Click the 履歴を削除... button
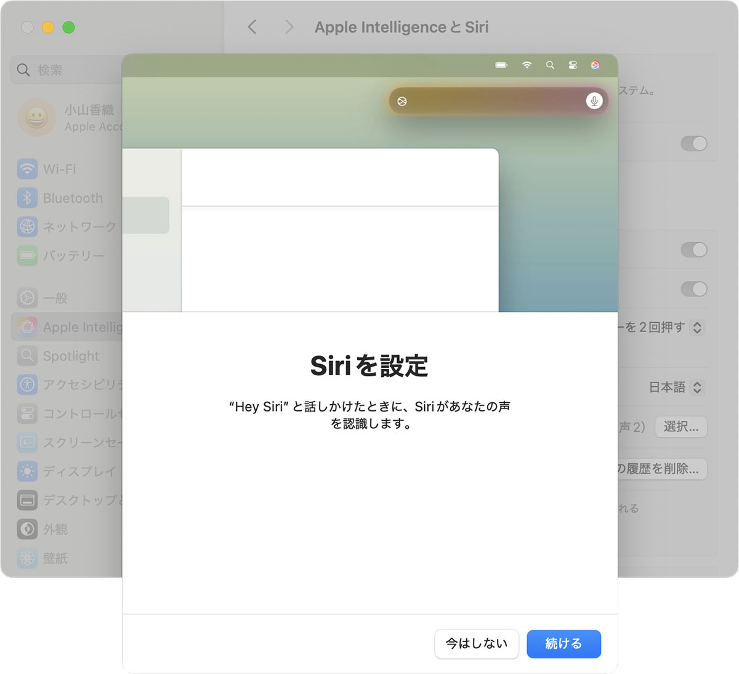Screen dimensions: 739x674 coord(663,469)
